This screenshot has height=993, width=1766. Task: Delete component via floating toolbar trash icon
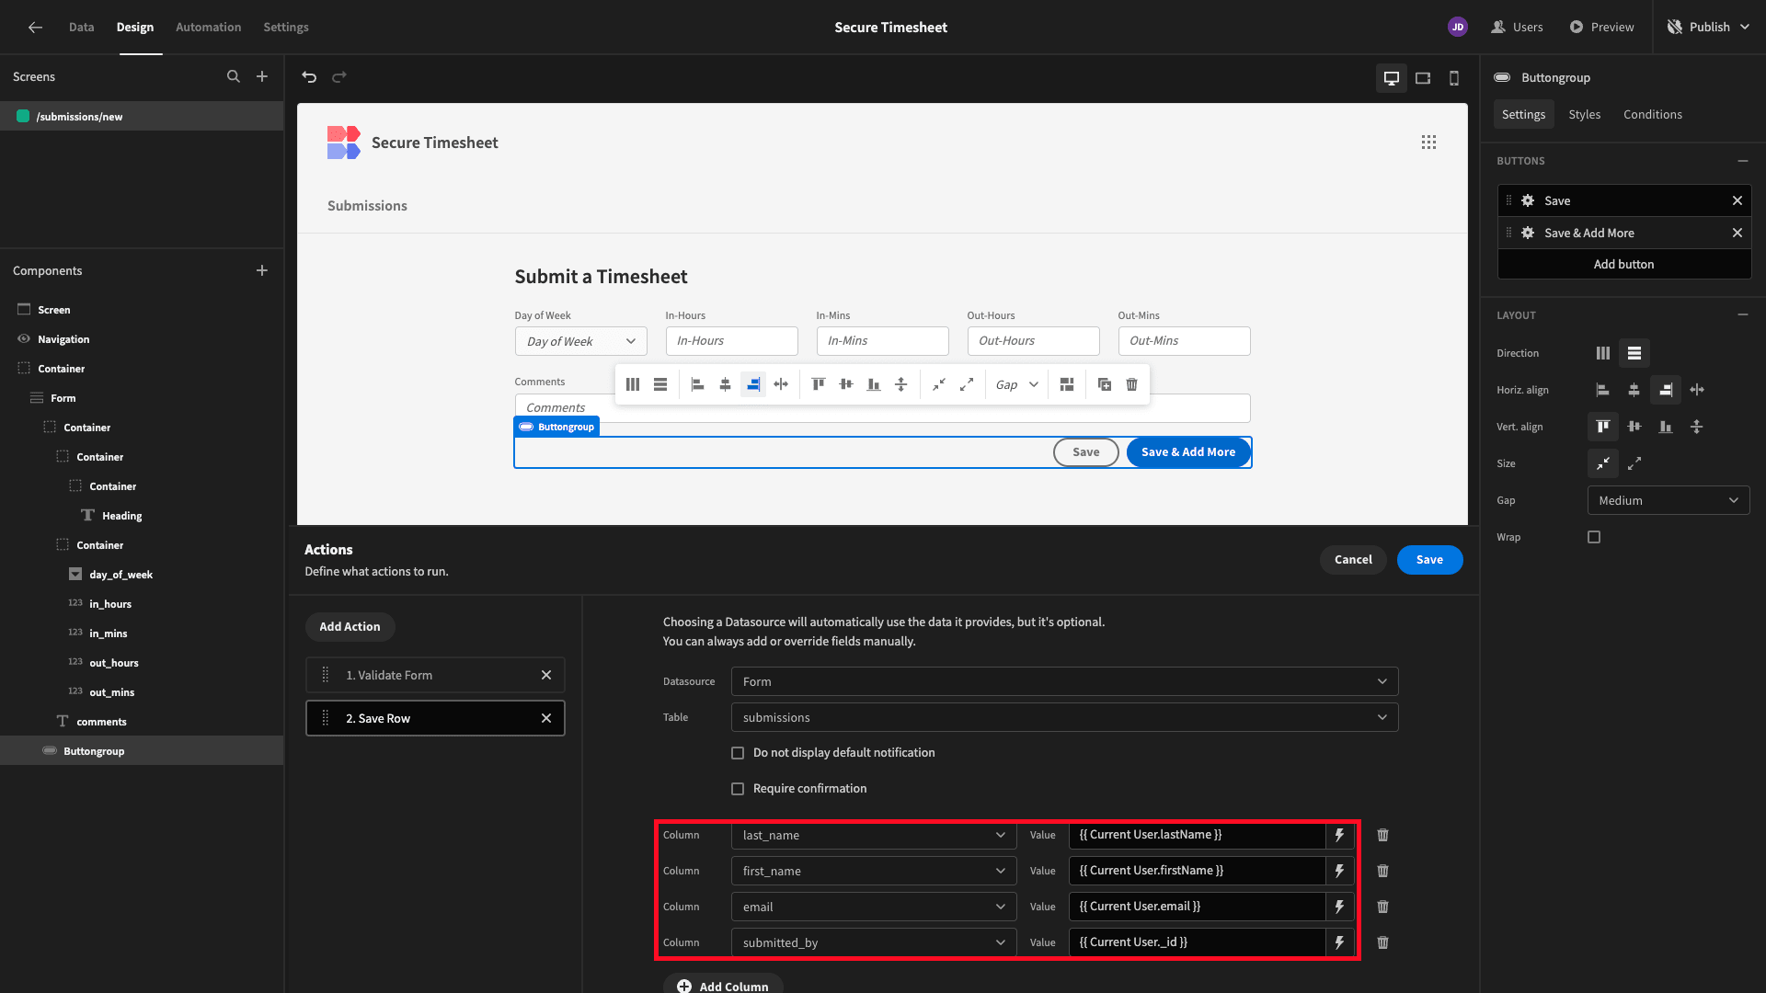click(x=1132, y=384)
